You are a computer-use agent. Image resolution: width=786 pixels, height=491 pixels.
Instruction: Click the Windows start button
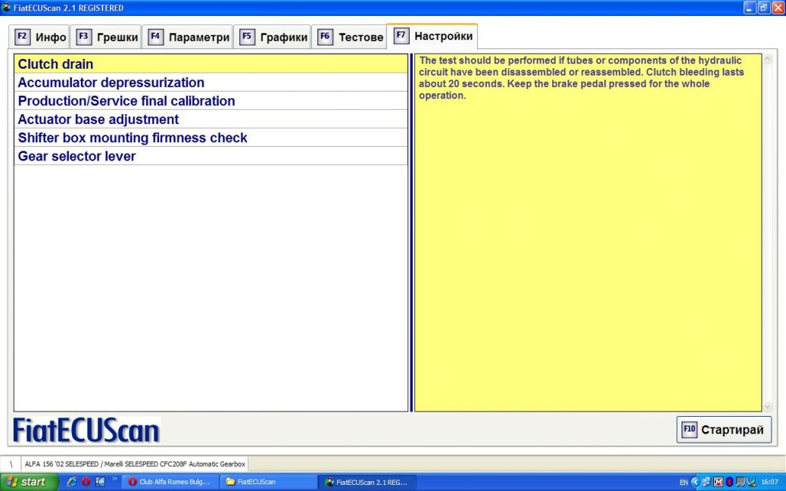click(29, 482)
